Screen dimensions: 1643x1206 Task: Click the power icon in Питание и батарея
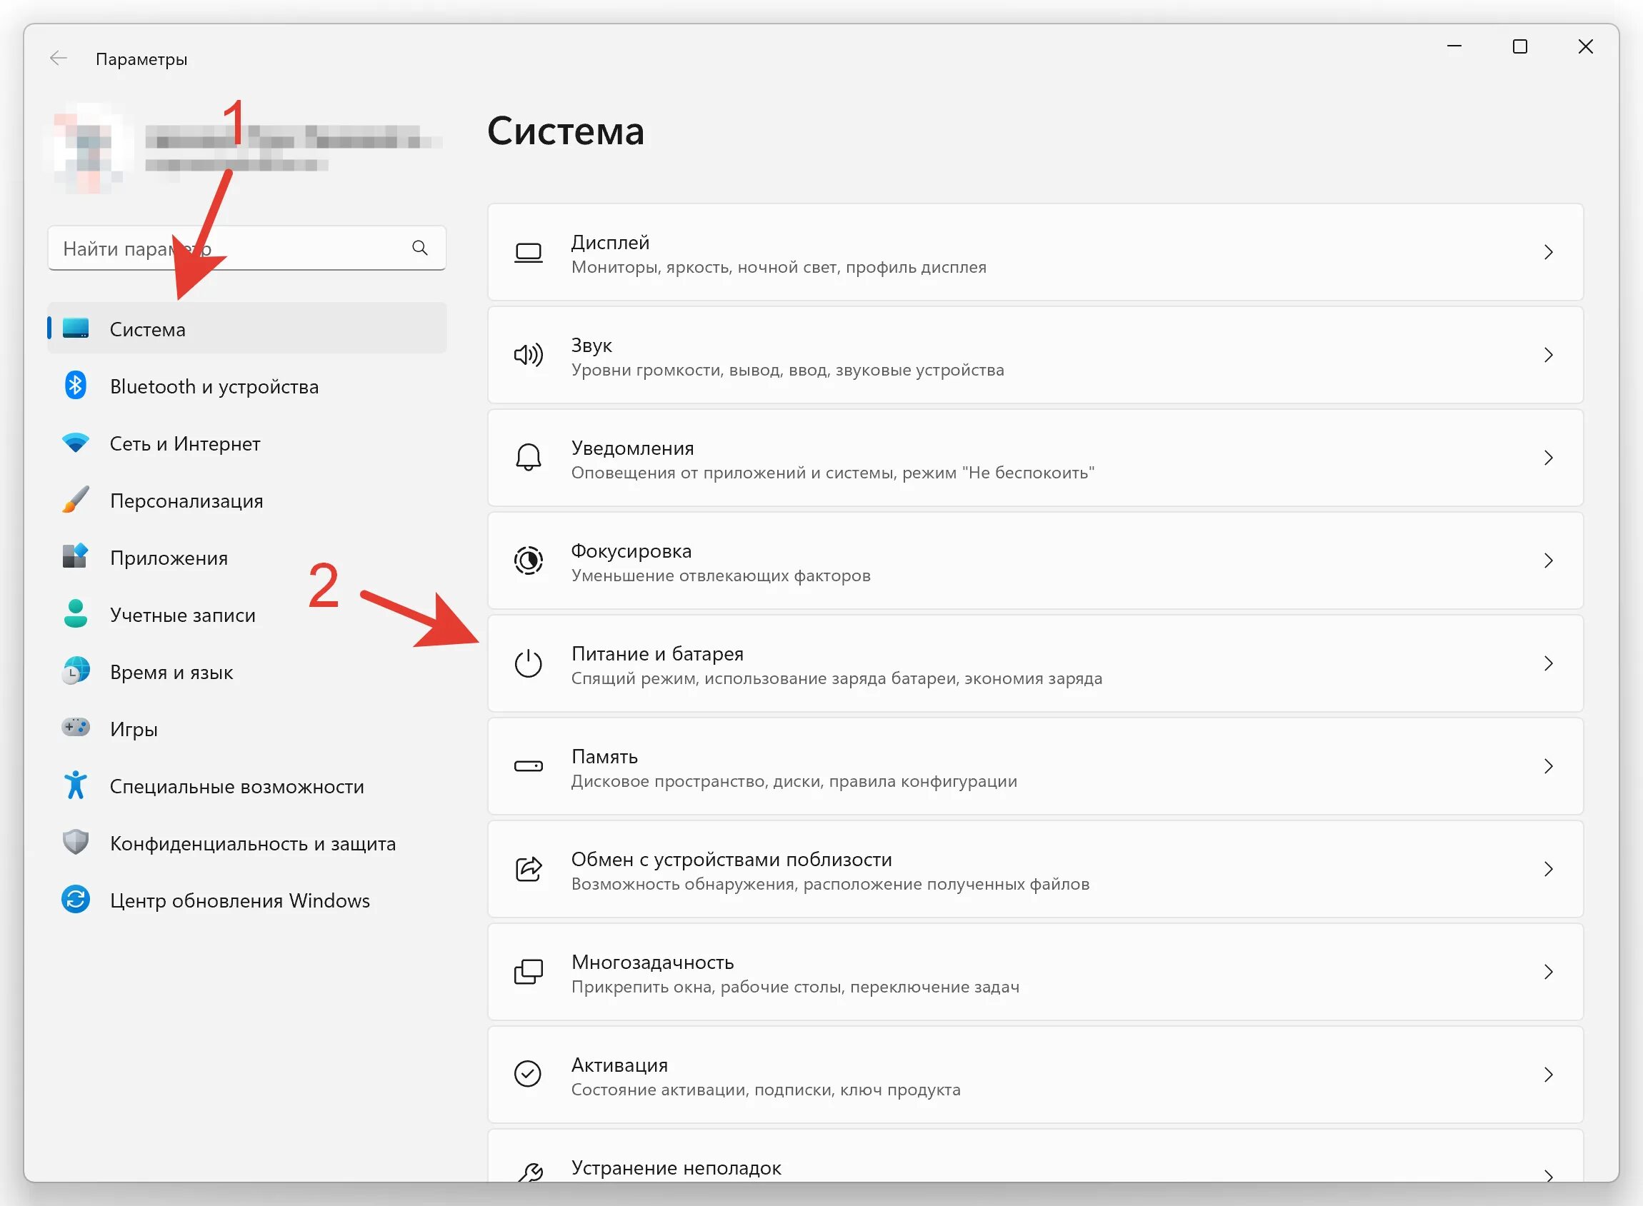click(528, 664)
